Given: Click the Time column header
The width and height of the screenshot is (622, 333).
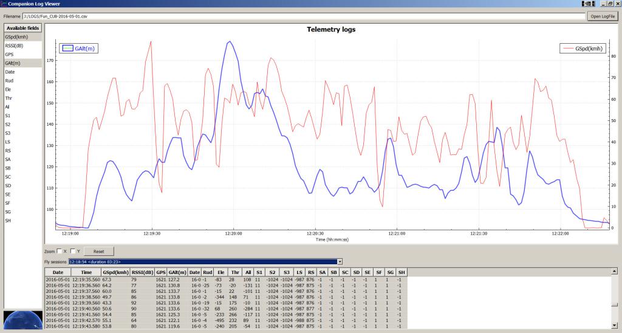Looking at the screenshot, I should coord(86,272).
